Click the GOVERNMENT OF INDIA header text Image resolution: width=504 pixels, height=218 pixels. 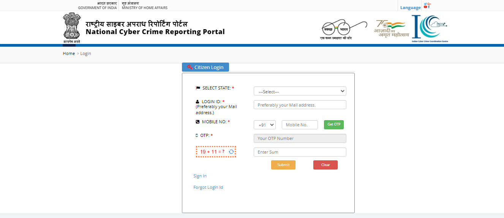tap(98, 8)
